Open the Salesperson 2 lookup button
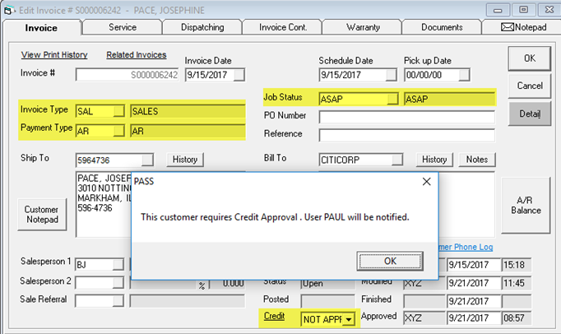 [x=118, y=283]
